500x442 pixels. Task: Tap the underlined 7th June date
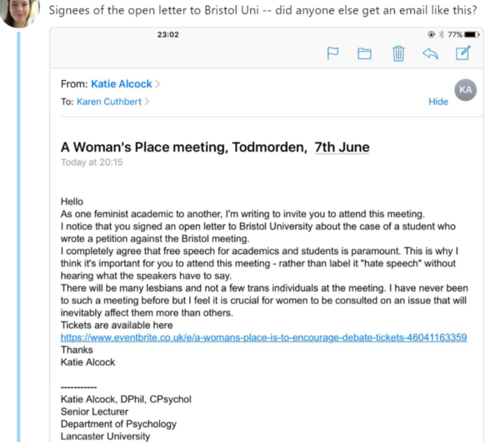tap(342, 147)
